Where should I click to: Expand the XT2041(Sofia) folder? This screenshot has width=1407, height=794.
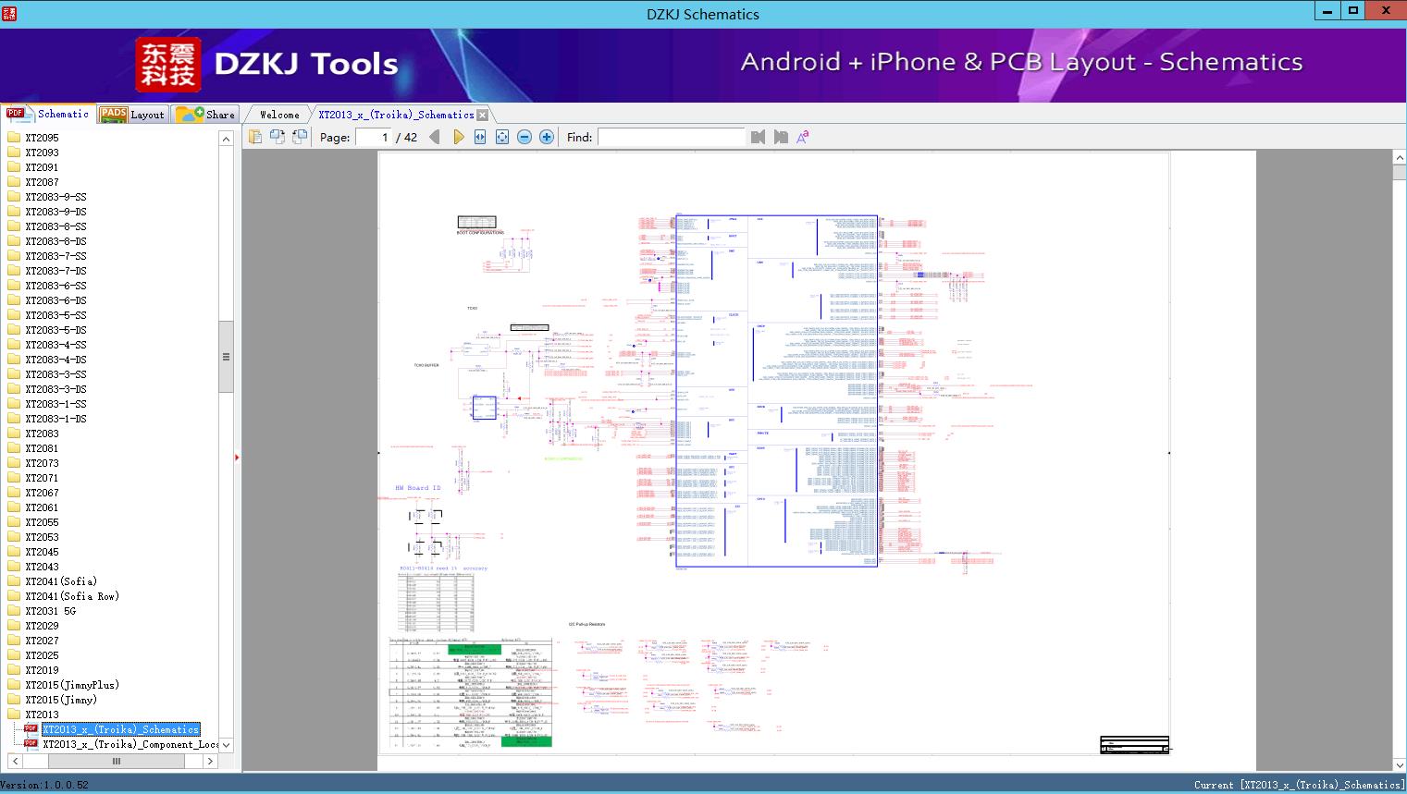pyautogui.click(x=60, y=581)
